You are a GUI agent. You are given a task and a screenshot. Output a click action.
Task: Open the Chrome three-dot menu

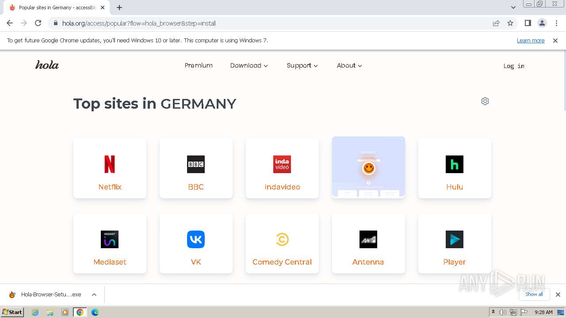coord(556,23)
